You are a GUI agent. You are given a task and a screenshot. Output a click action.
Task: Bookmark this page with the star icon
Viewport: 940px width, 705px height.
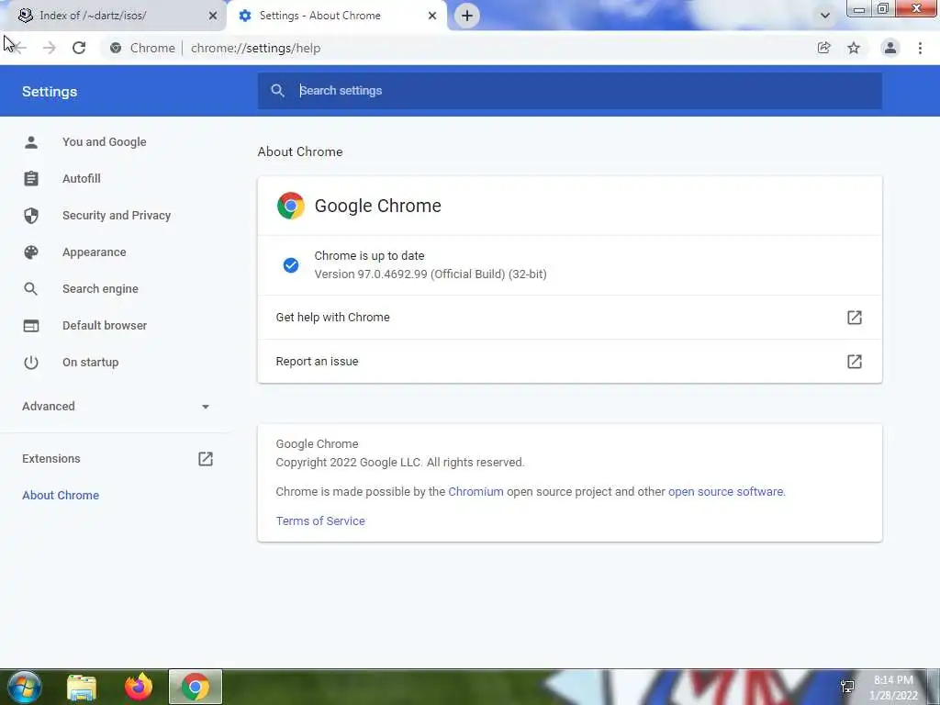coord(854,48)
